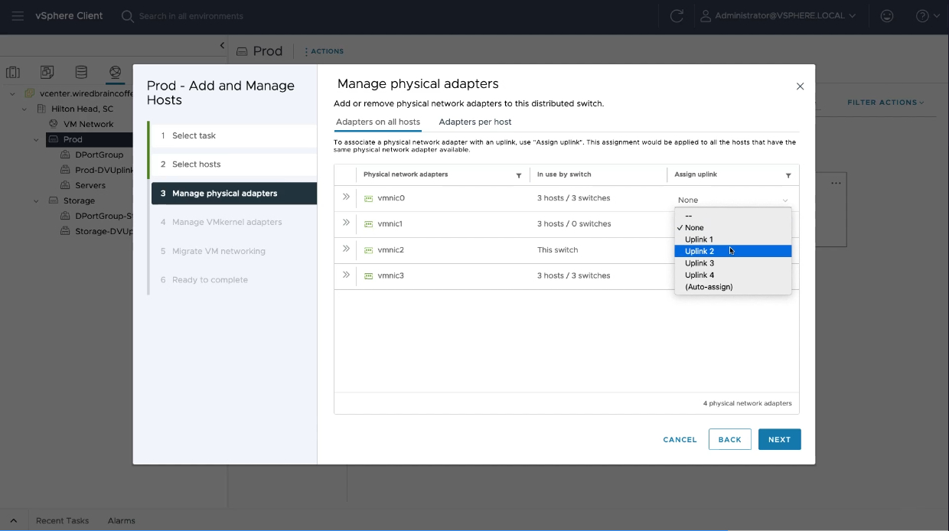Viewport: 949px width, 531px height.
Task: Choose Uplink 2 from the dropdown list
Action: pyautogui.click(x=700, y=251)
